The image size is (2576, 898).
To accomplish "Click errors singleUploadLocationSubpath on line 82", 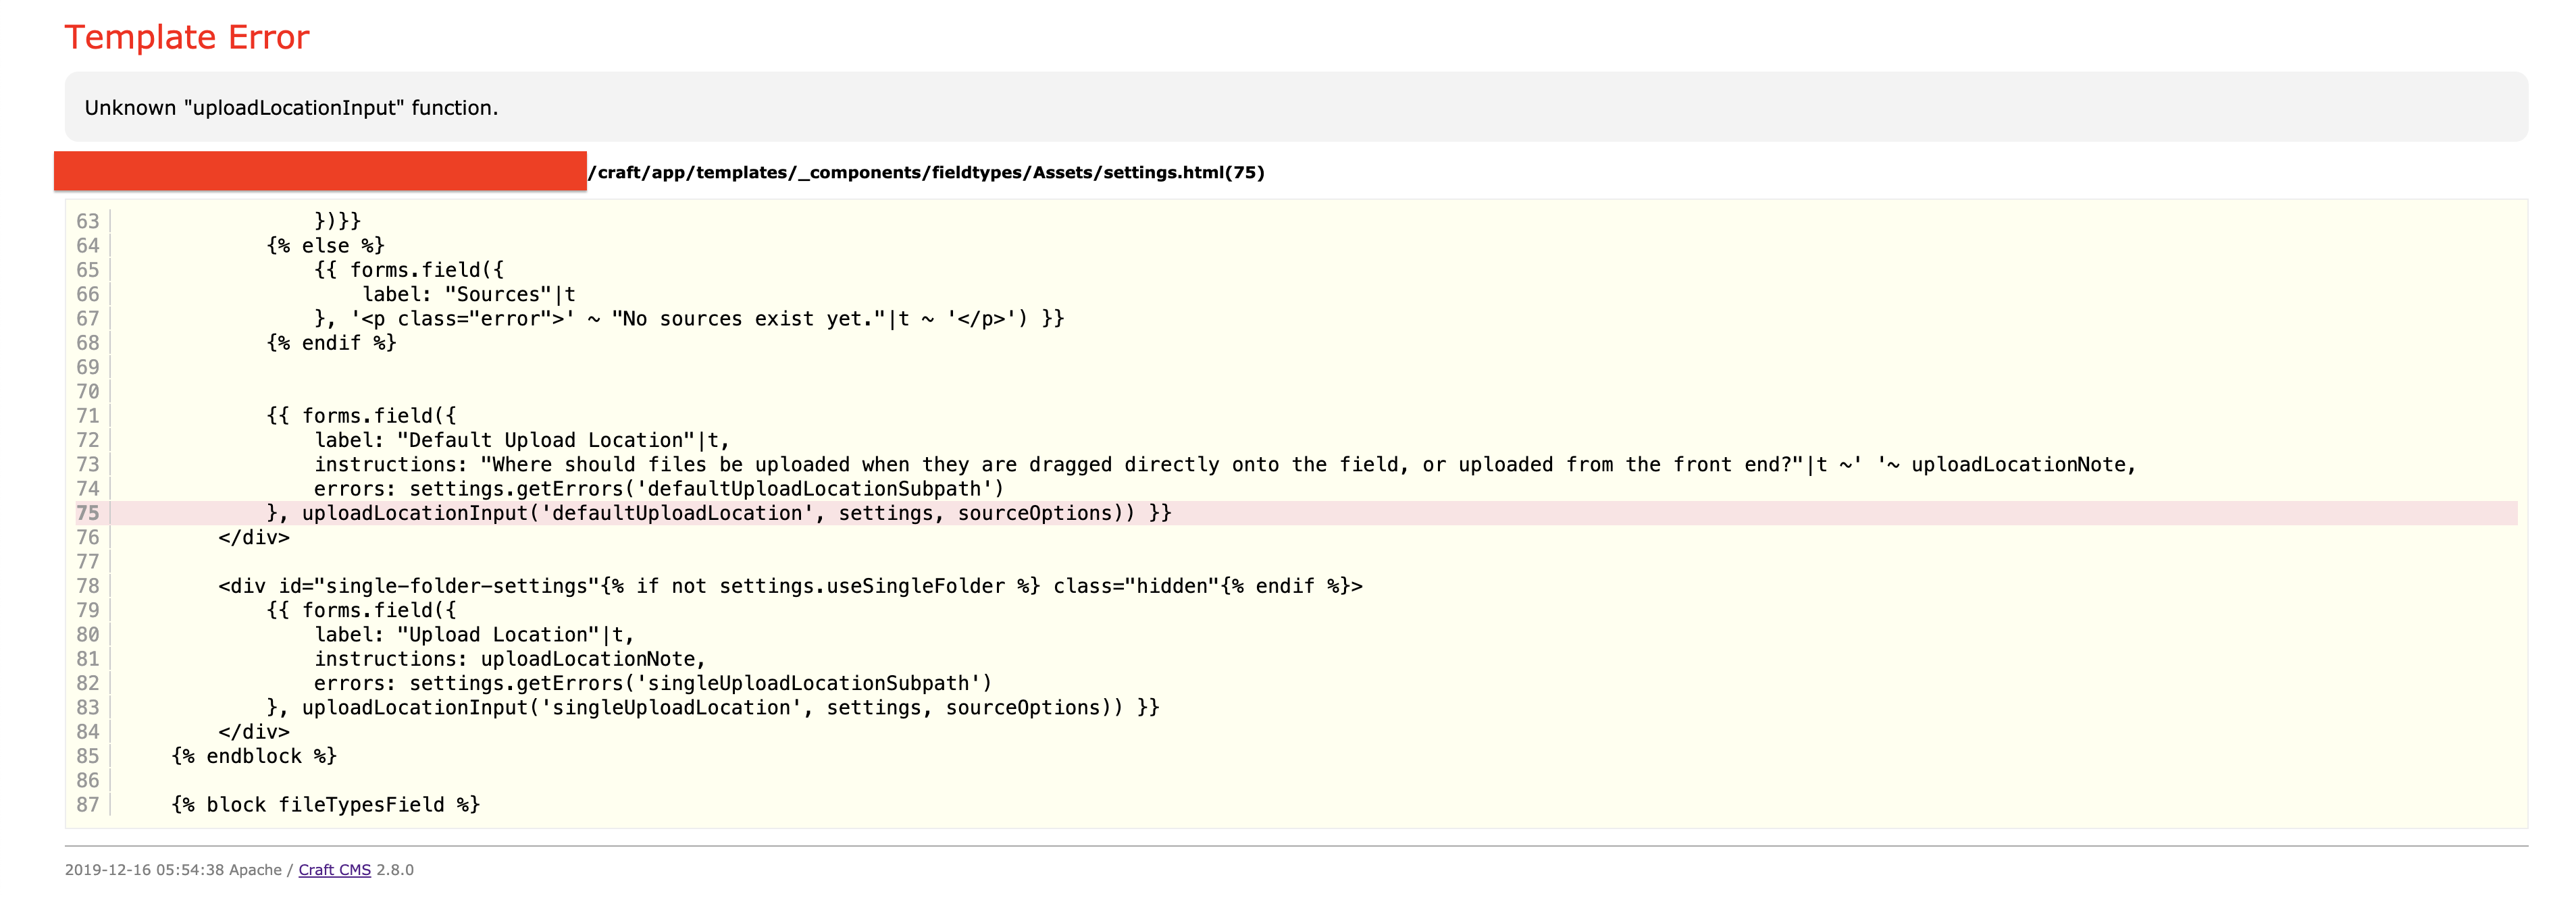I will 653,683.
